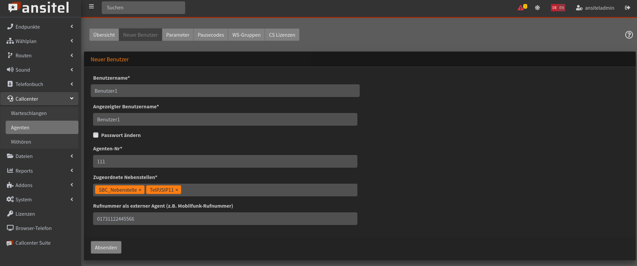Toggle the light/dark theme sun icon
Viewport: 637px width, 266px height.
point(537,8)
